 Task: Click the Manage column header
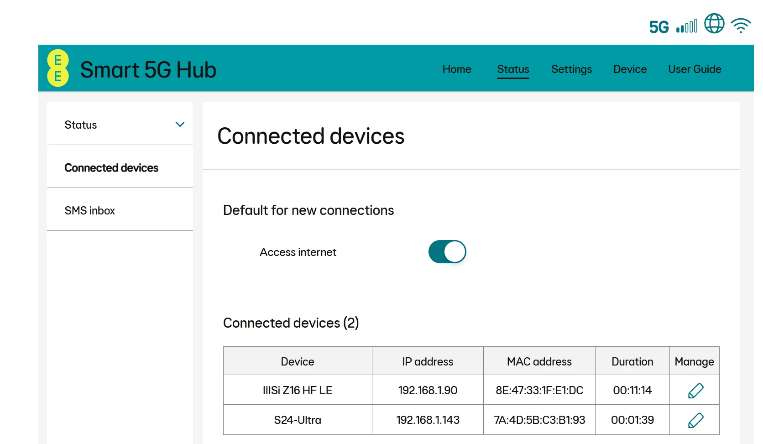coord(695,361)
